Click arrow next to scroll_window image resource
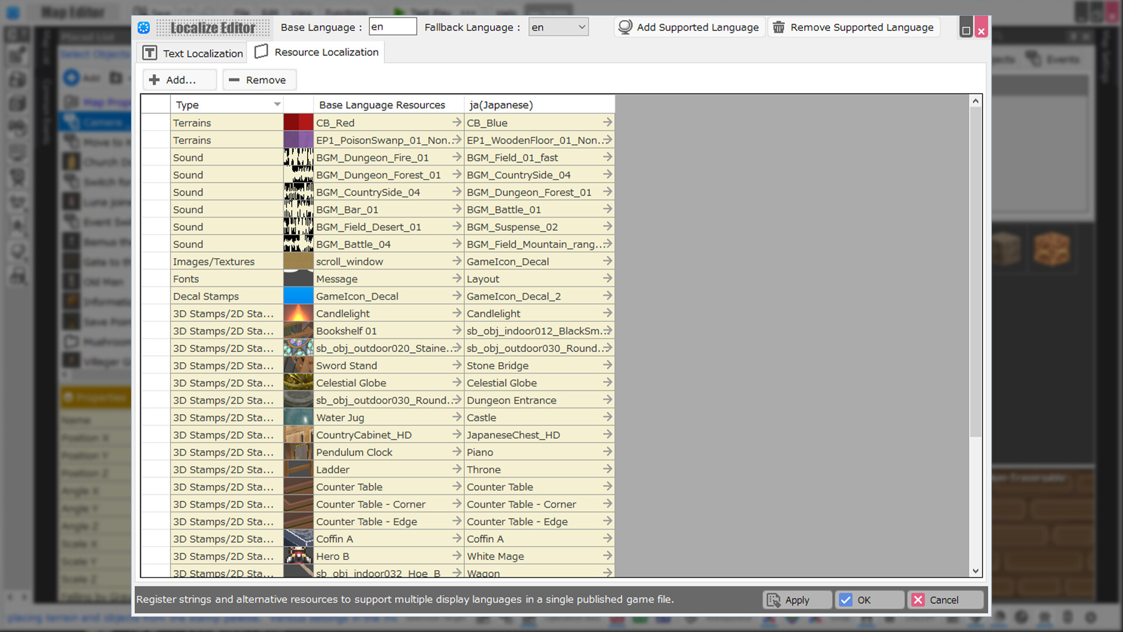This screenshot has height=632, width=1123. click(457, 261)
